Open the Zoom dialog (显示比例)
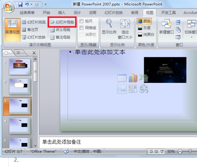Screen dimensions: 197x167 pyautogui.click(x=109, y=27)
